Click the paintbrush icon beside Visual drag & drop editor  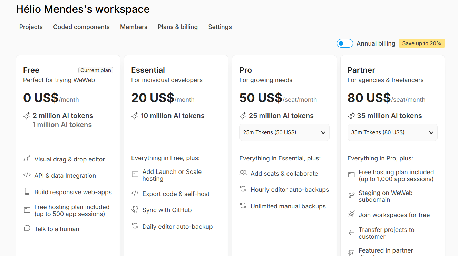pyautogui.click(x=27, y=159)
